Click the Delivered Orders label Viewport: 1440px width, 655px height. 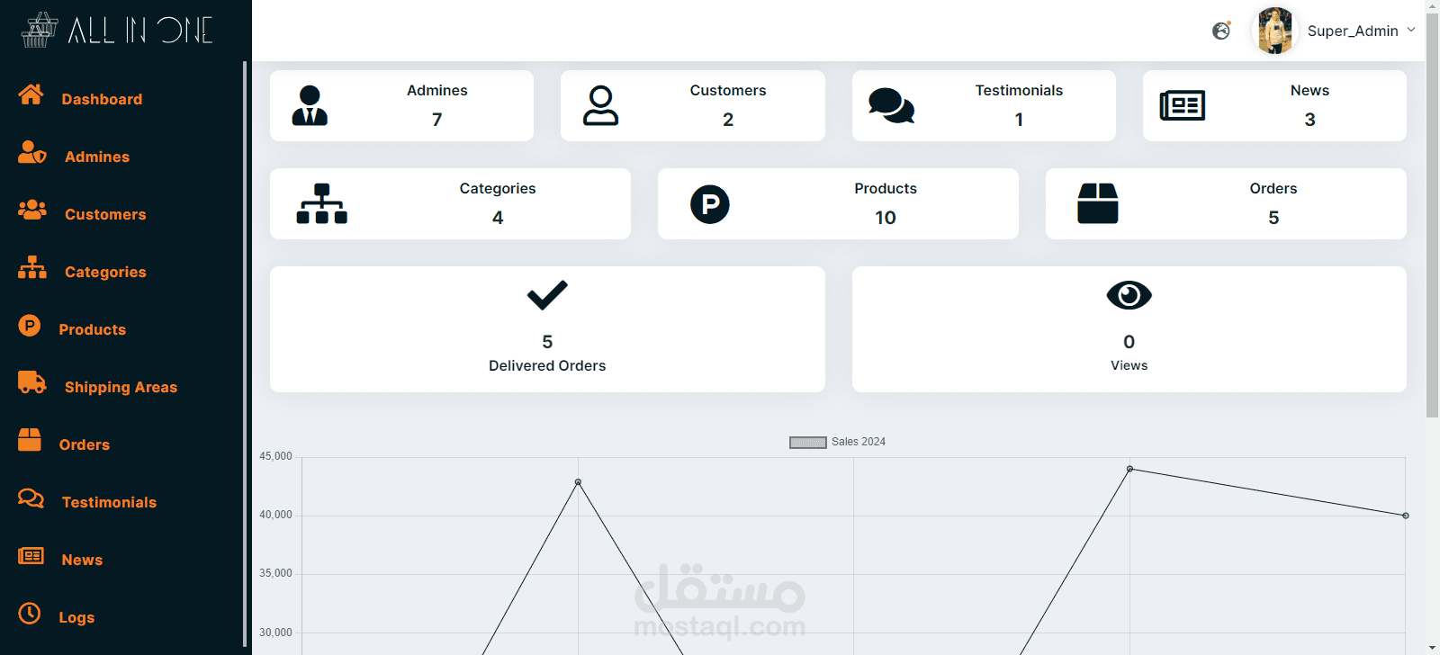pyautogui.click(x=547, y=365)
